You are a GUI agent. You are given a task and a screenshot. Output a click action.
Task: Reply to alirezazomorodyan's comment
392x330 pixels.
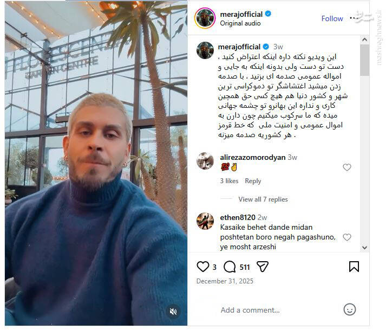coord(253,181)
